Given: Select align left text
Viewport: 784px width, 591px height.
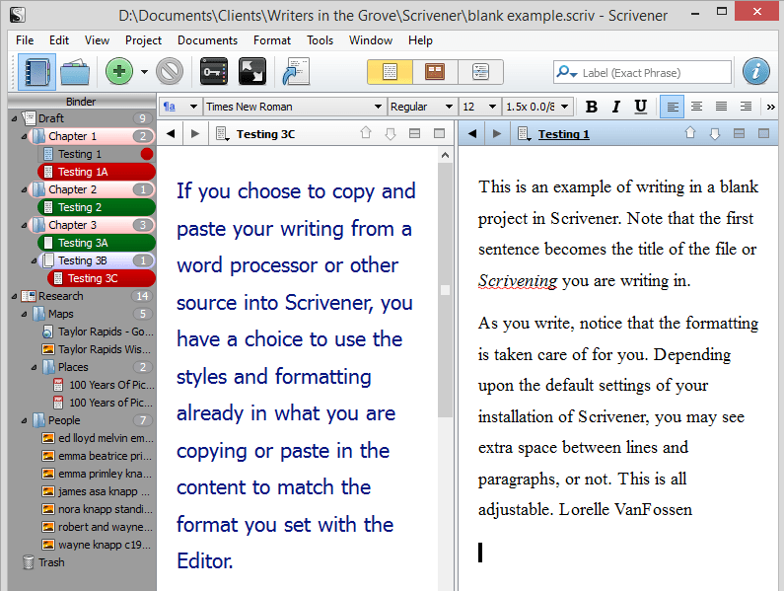Looking at the screenshot, I should pyautogui.click(x=672, y=107).
